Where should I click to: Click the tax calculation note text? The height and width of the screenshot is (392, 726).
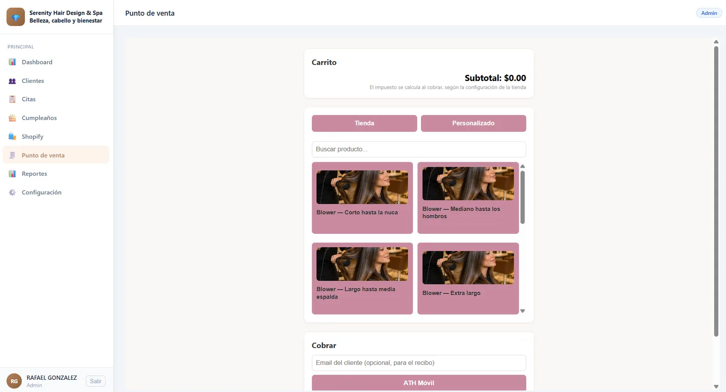coord(448,87)
